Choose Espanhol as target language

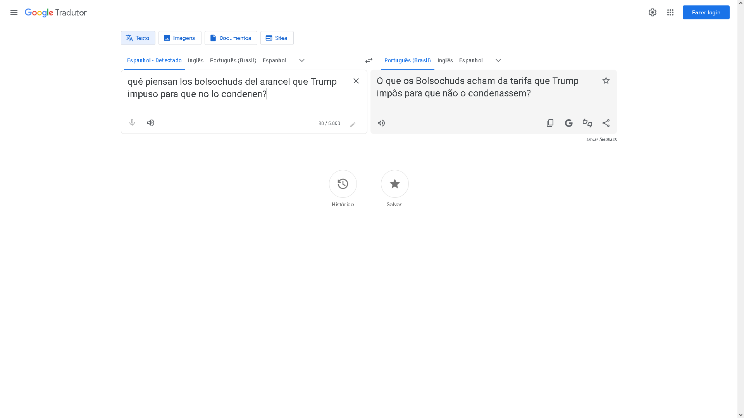click(471, 60)
